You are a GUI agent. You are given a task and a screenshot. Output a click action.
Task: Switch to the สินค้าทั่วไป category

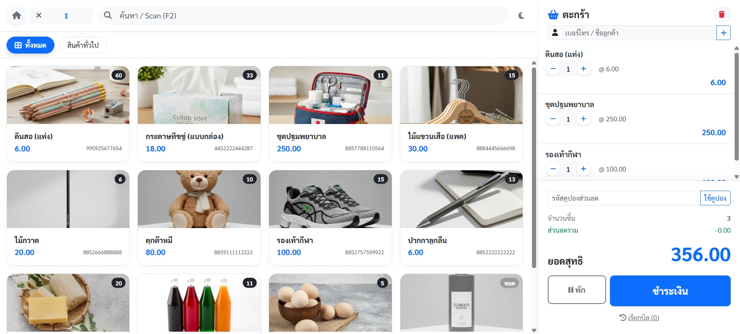[x=83, y=45]
